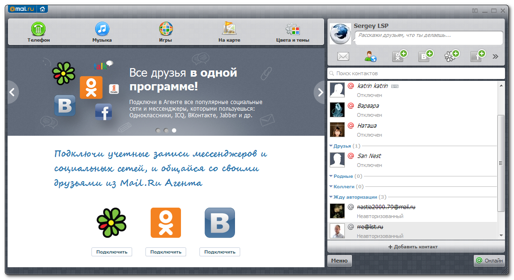Open the На карте map feature
514x280 pixels.
point(229,32)
